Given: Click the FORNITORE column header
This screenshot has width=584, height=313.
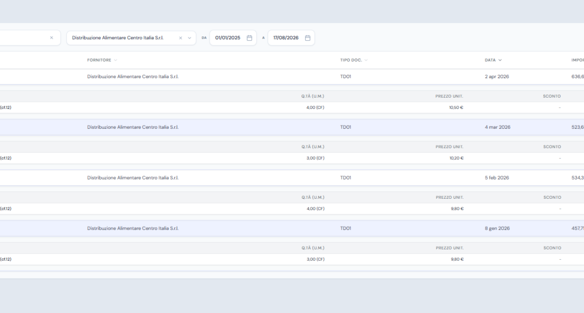Looking at the screenshot, I should [x=99, y=60].
